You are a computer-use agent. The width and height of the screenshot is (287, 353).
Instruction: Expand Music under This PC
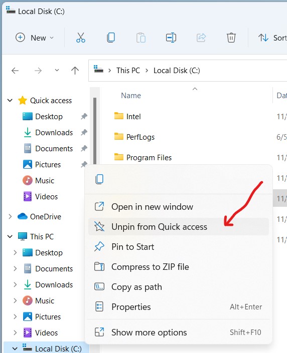(x=15, y=300)
